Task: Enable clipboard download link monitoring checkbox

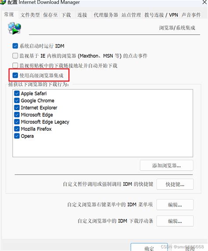Action: (15, 66)
